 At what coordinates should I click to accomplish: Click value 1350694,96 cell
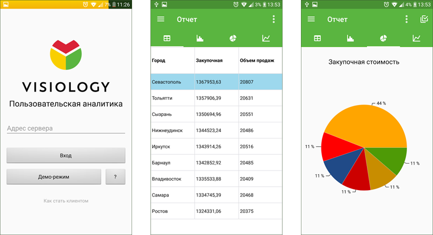coord(216,114)
